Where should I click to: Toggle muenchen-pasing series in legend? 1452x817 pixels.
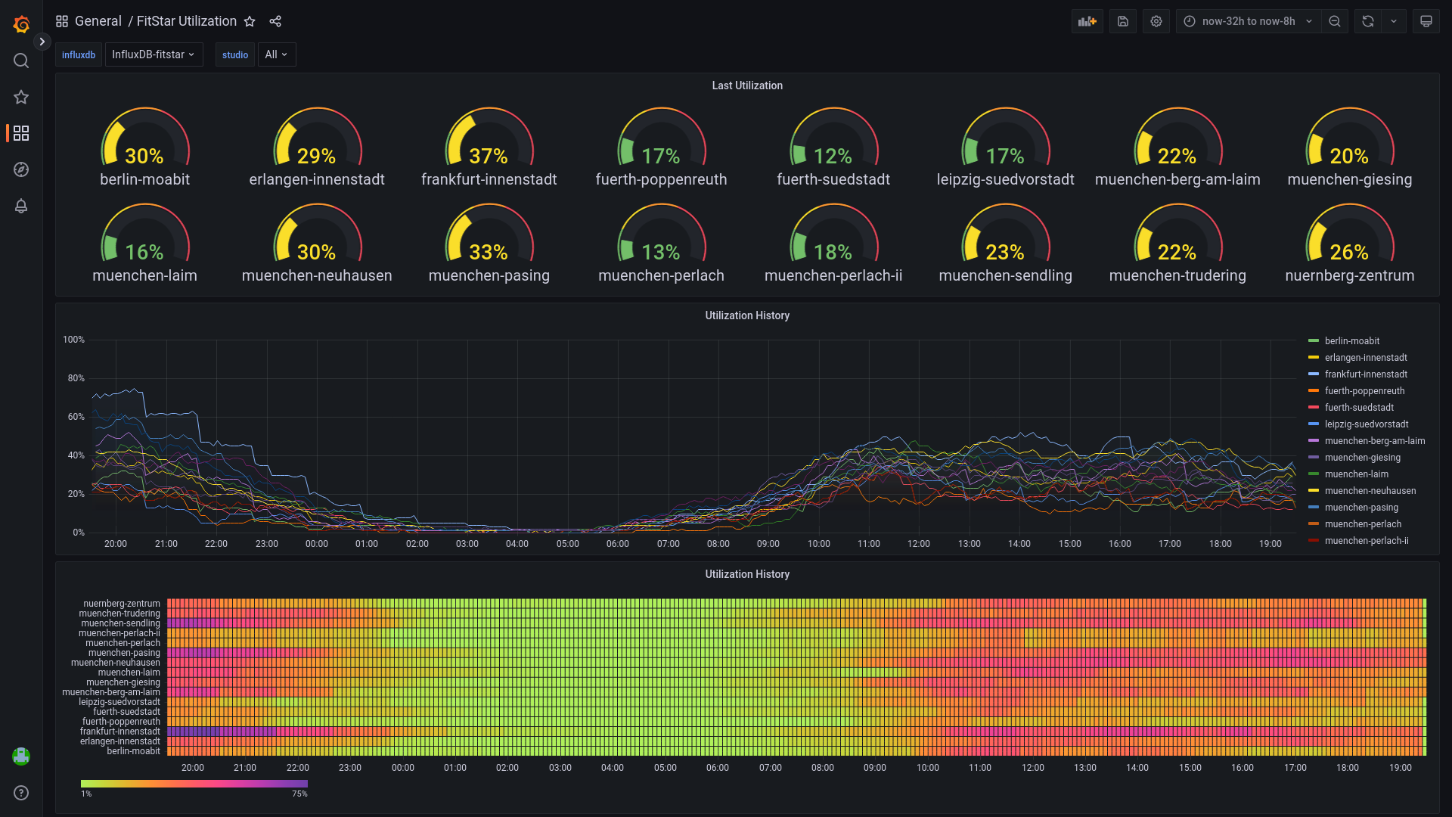coord(1360,508)
